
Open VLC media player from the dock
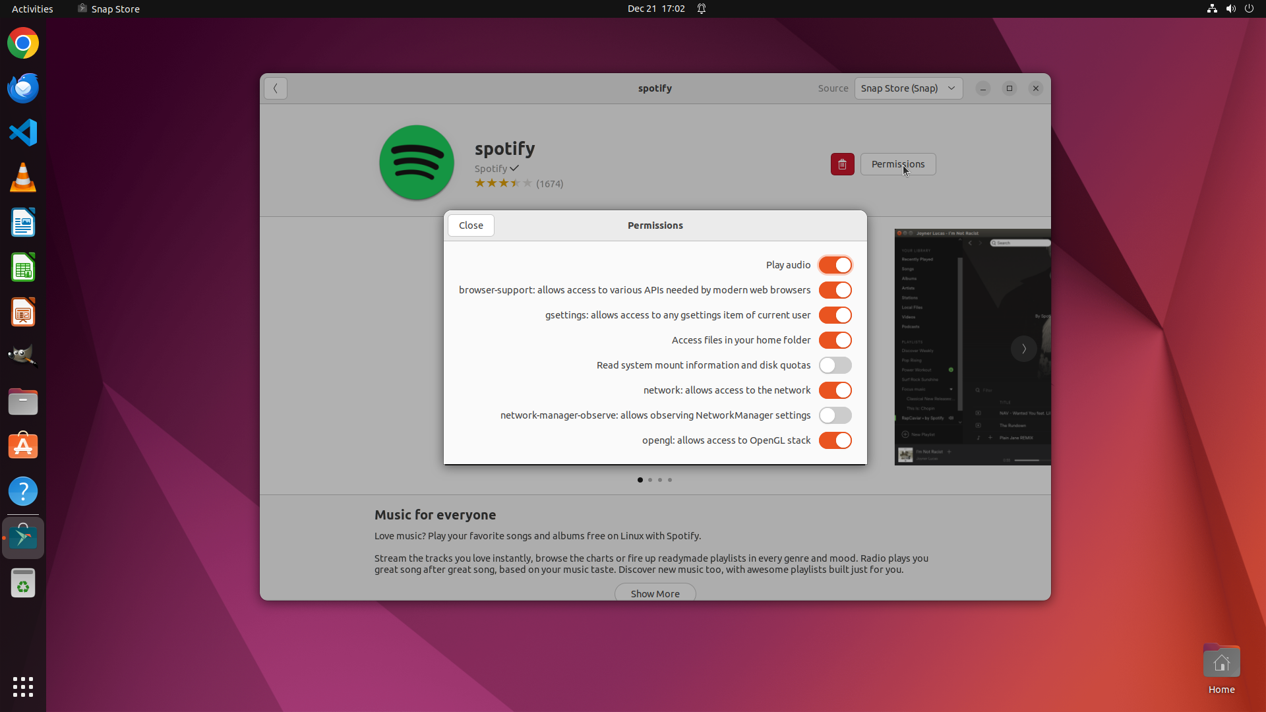pyautogui.click(x=23, y=177)
